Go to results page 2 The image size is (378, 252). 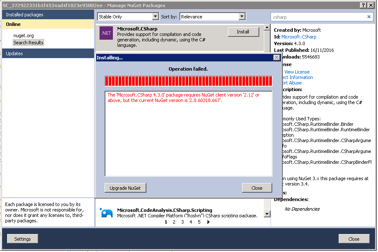click(174, 222)
